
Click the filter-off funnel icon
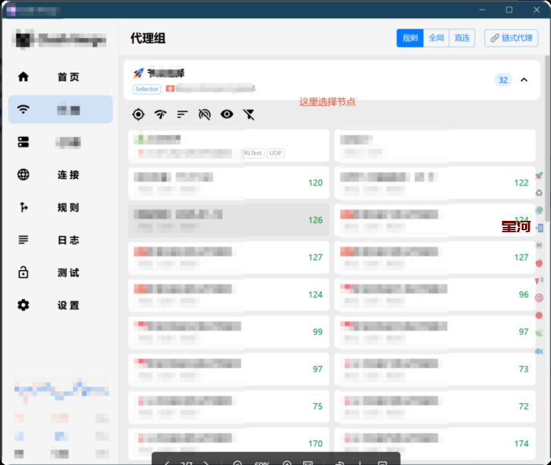point(249,114)
